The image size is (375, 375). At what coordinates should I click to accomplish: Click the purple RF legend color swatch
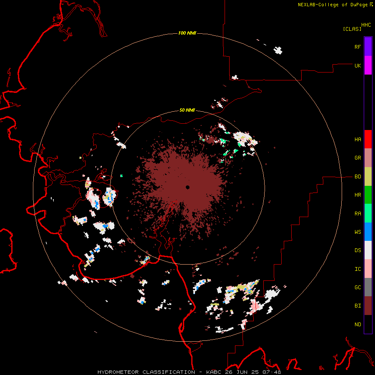pos(368,47)
